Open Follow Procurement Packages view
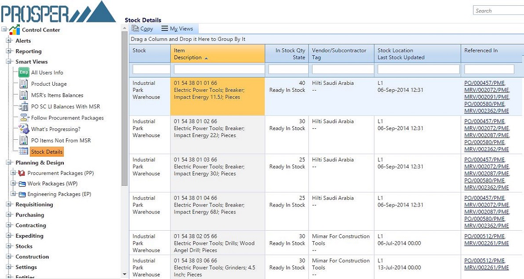 tap(68, 118)
